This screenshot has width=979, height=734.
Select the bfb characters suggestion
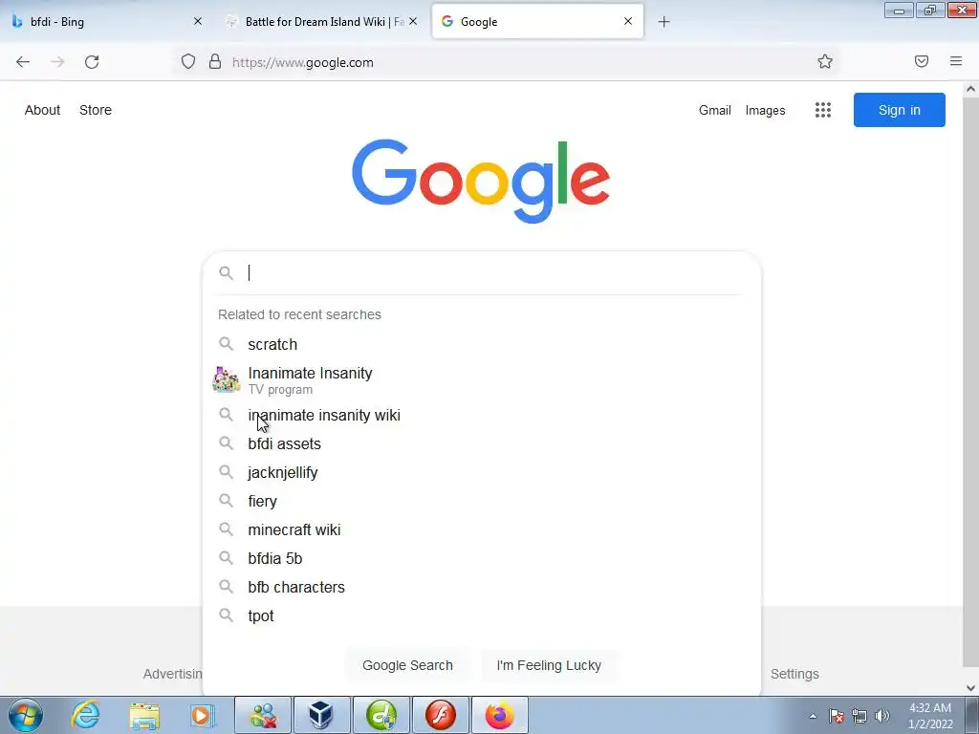pos(482,588)
